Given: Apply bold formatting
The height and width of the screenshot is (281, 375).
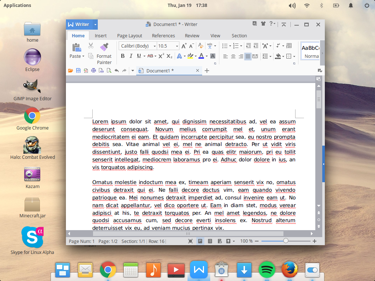Looking at the screenshot, I should pyautogui.click(x=123, y=56).
